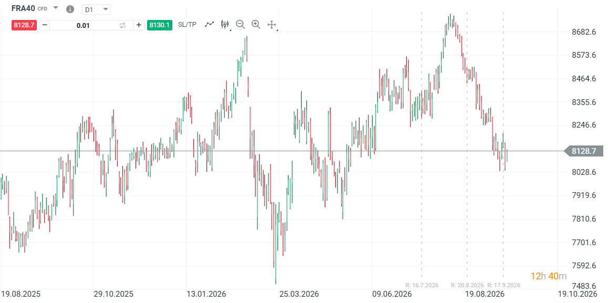This screenshot has height=303, width=608.
Task: Zoom in the chart with the plus magnifier
Action: 256,24
